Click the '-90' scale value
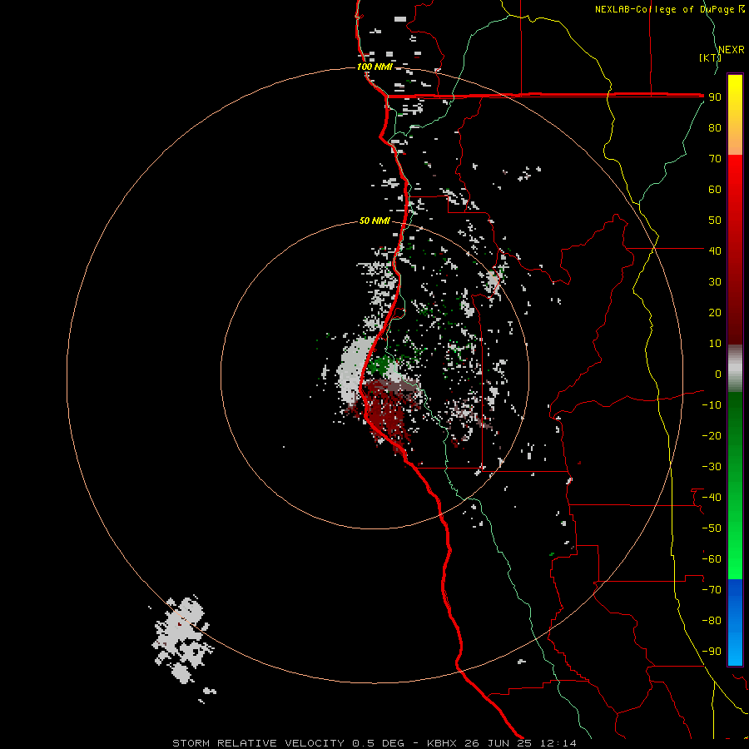749x749 pixels. [712, 651]
